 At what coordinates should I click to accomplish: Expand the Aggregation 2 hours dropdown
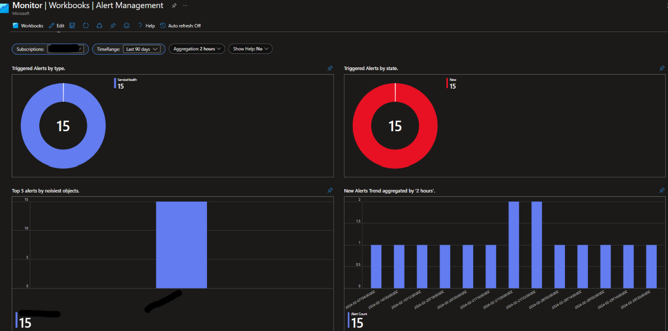(197, 49)
